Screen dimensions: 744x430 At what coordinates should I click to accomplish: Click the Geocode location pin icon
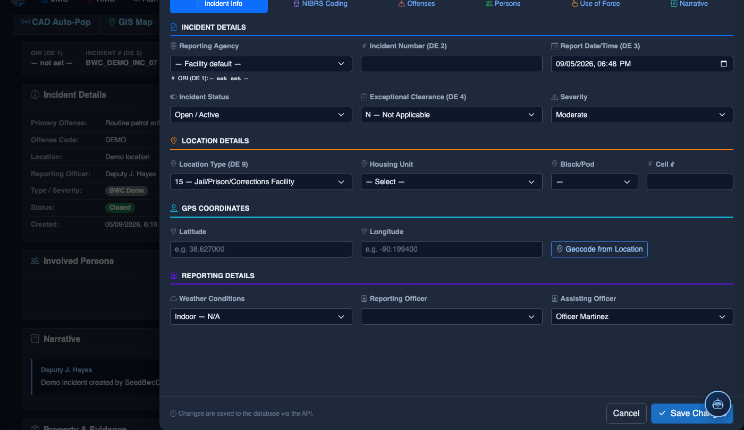(x=560, y=249)
